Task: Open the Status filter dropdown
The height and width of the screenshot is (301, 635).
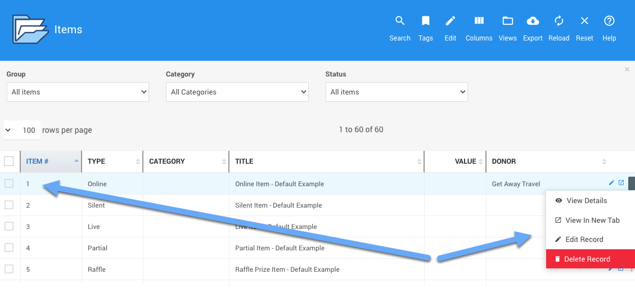Action: pos(397,92)
